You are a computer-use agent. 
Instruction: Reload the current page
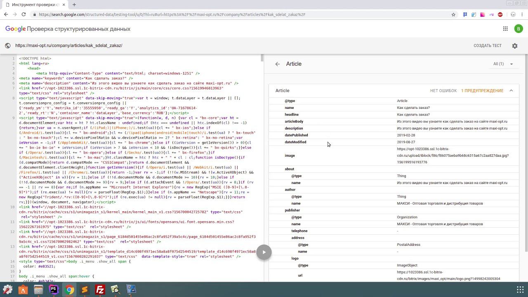pyautogui.click(x=24, y=14)
